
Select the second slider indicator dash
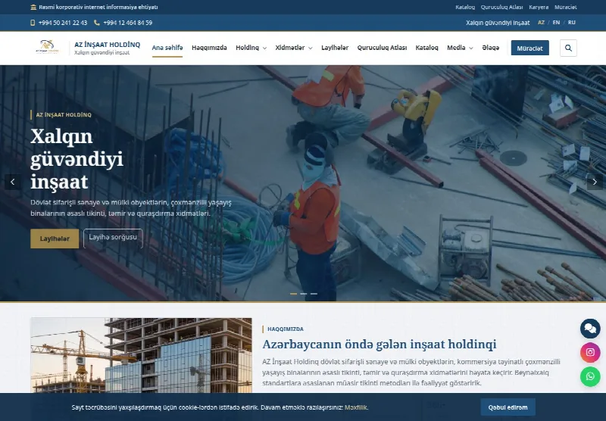[304, 294]
